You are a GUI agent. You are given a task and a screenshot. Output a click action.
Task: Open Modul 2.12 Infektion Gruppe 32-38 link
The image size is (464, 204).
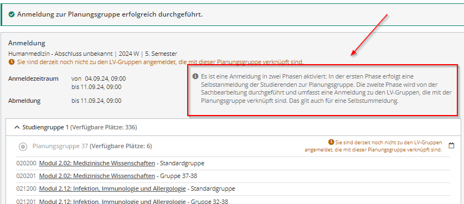coord(112,202)
